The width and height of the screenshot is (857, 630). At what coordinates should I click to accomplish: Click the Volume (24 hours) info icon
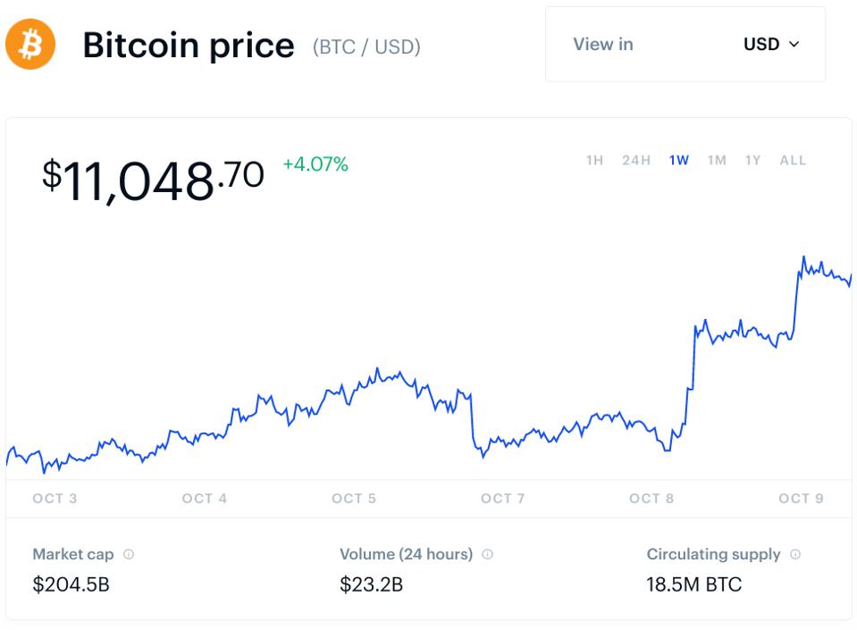[487, 554]
